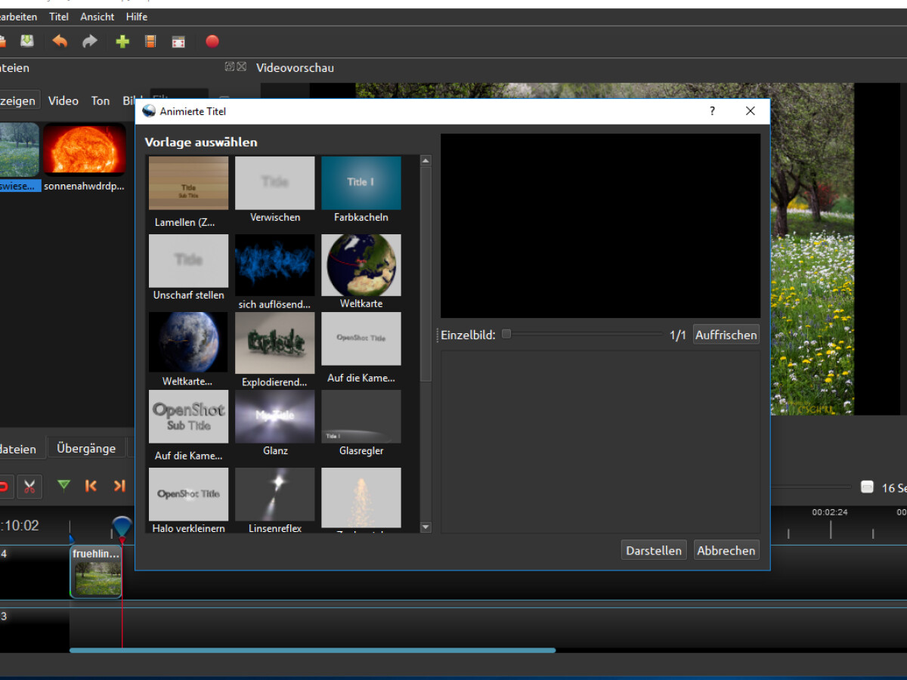Click the Auffrischen button
The width and height of the screenshot is (907, 680).
[x=726, y=335]
